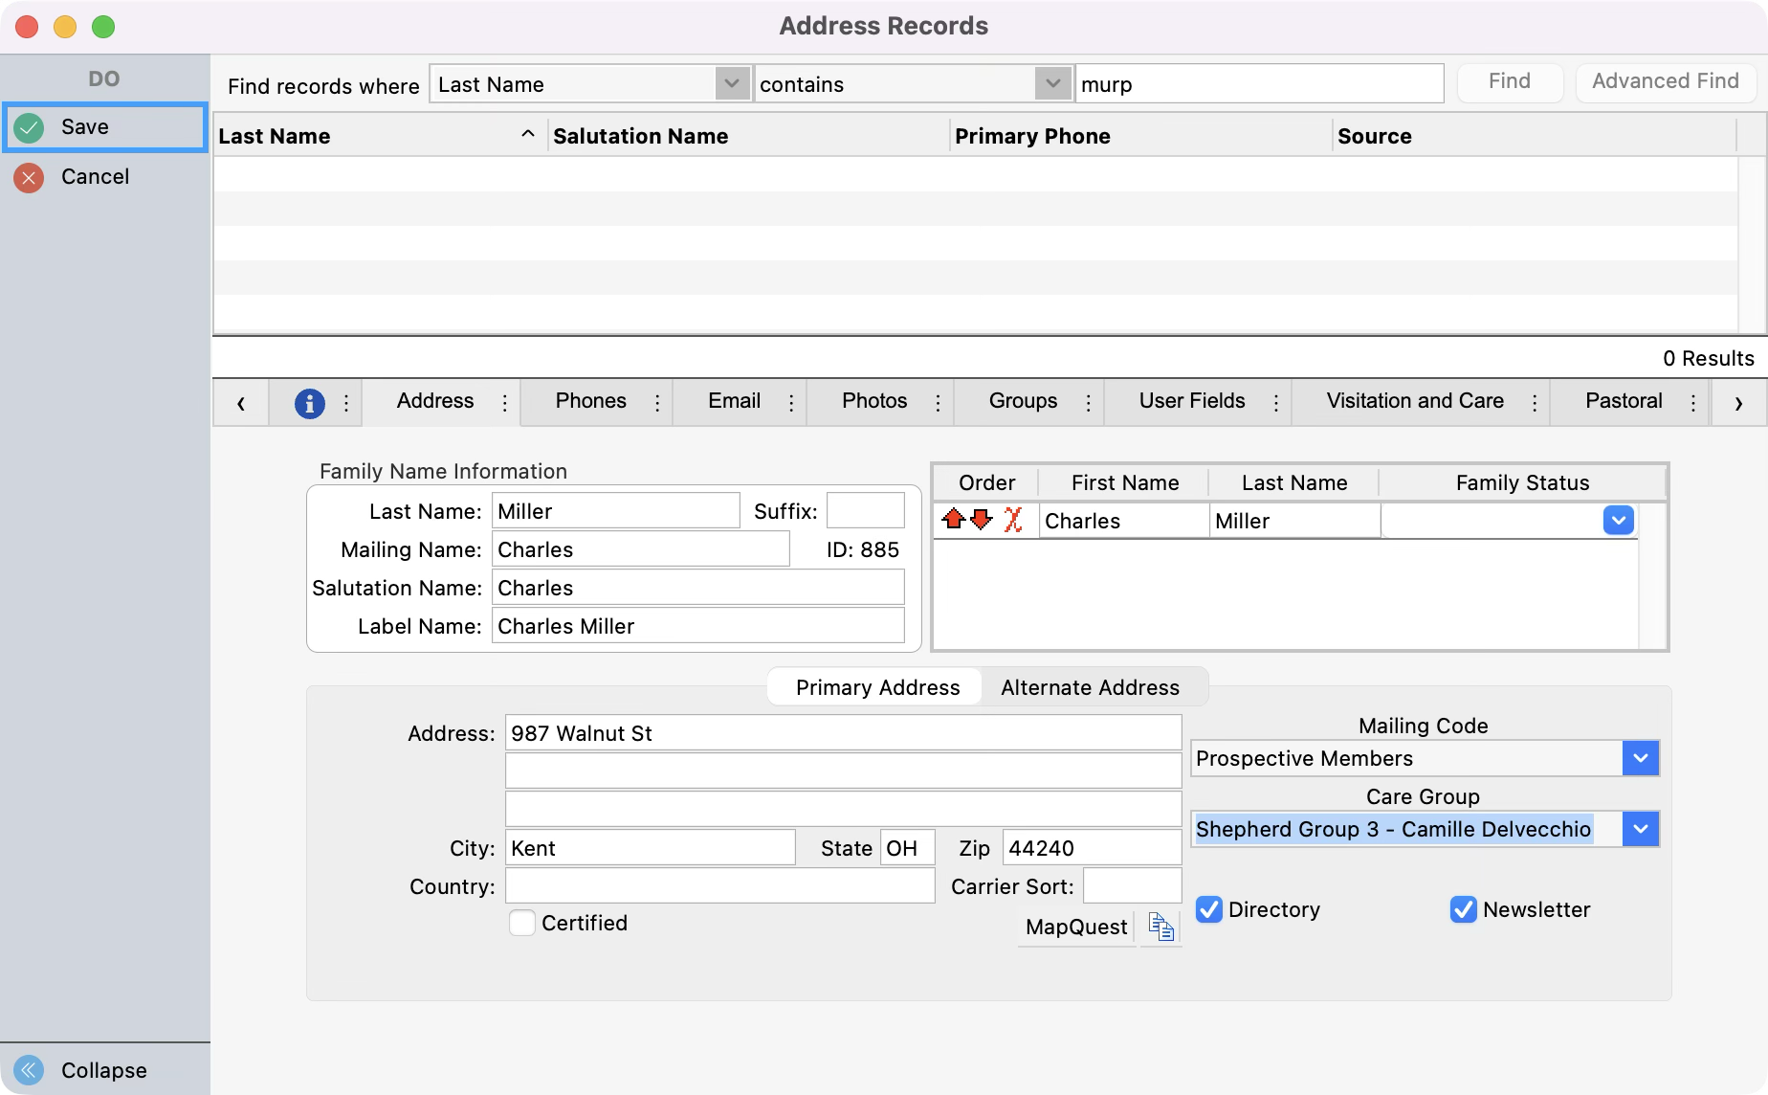Click the Advanced Find button
1768x1095 pixels.
pyautogui.click(x=1666, y=82)
